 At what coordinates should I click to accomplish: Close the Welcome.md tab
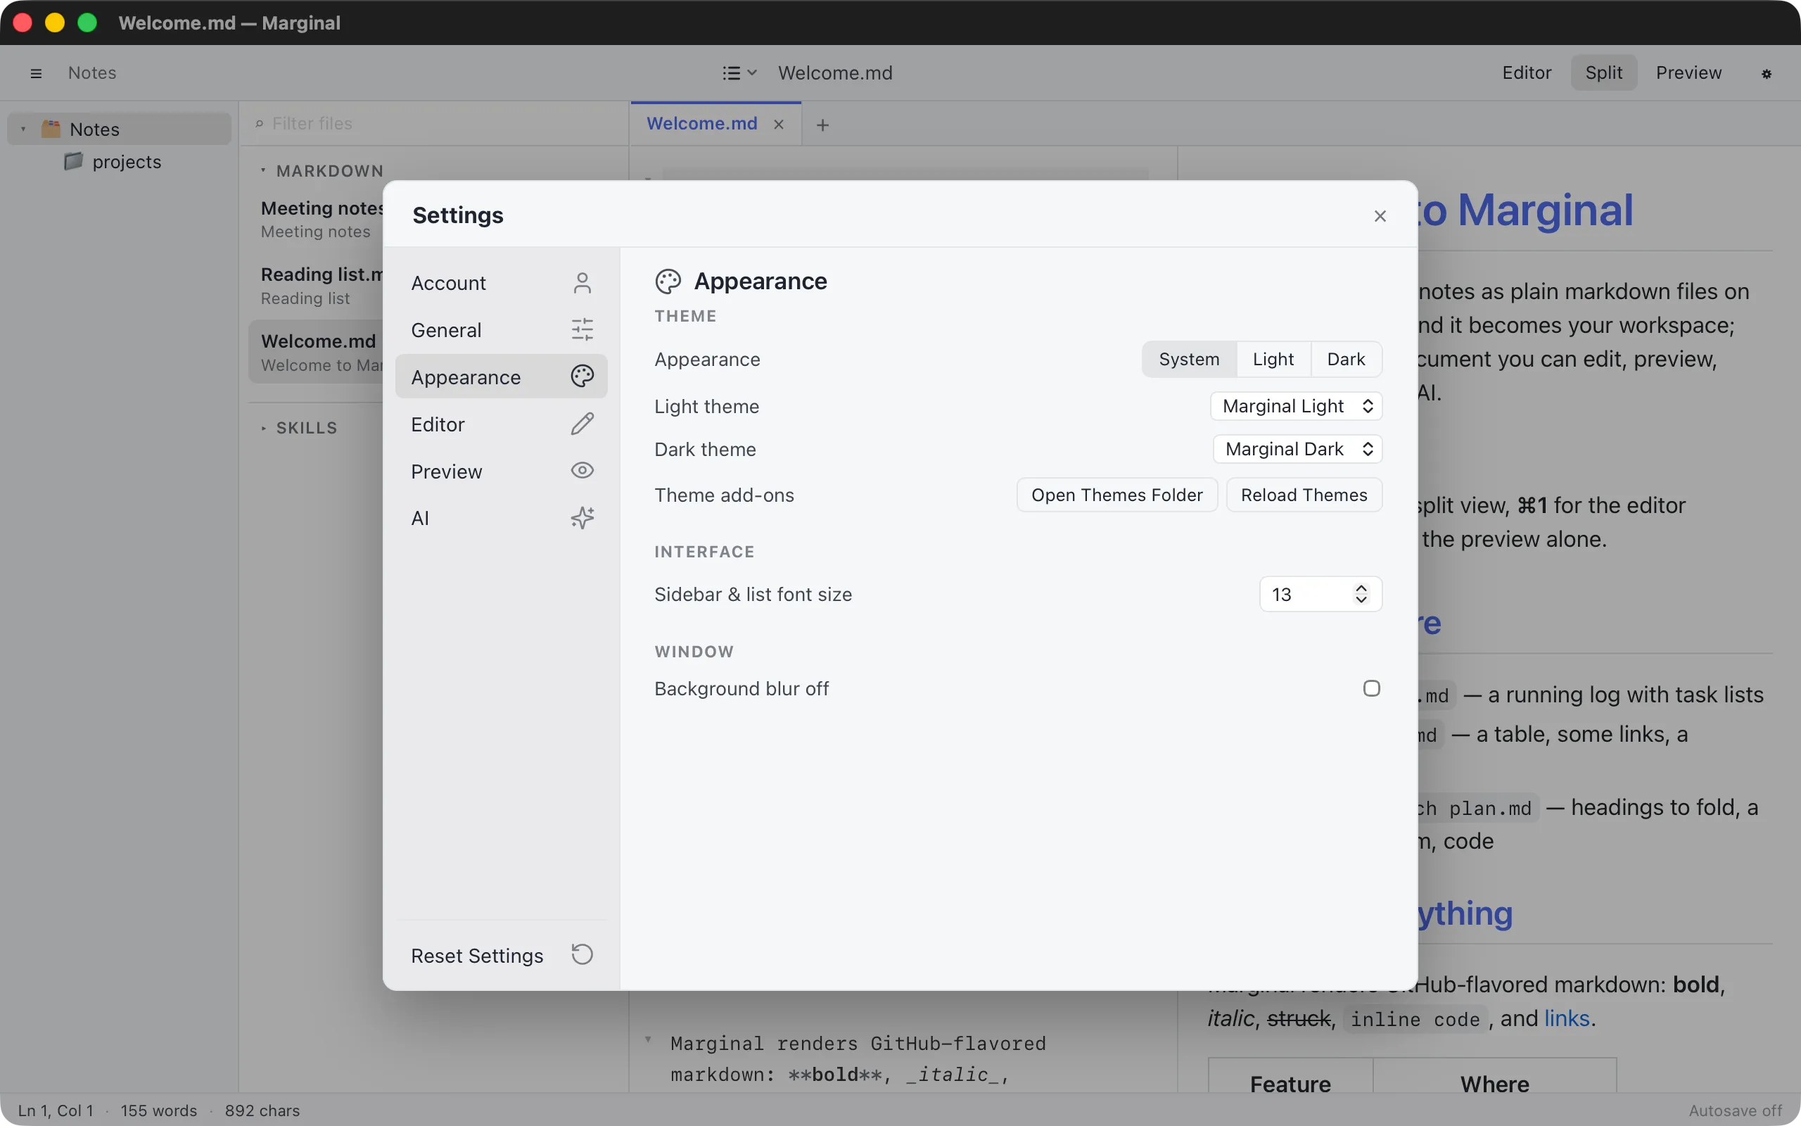pyautogui.click(x=779, y=125)
